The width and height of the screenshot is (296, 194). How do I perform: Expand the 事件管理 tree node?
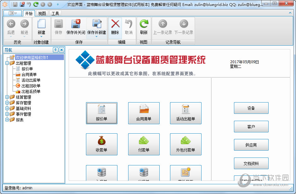tap(7, 114)
